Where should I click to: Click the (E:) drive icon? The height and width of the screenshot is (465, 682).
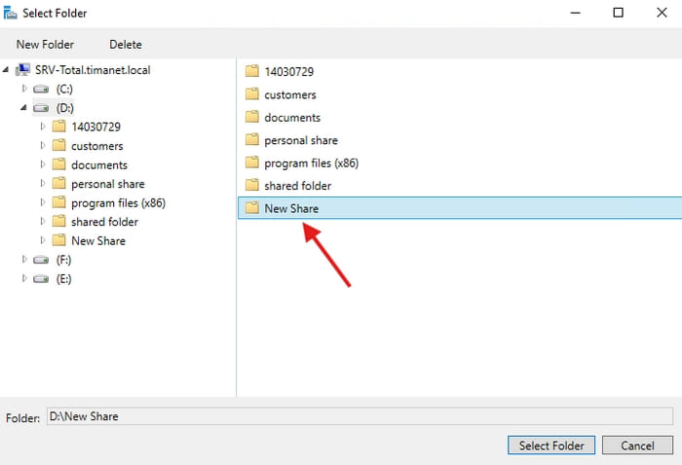coord(41,279)
